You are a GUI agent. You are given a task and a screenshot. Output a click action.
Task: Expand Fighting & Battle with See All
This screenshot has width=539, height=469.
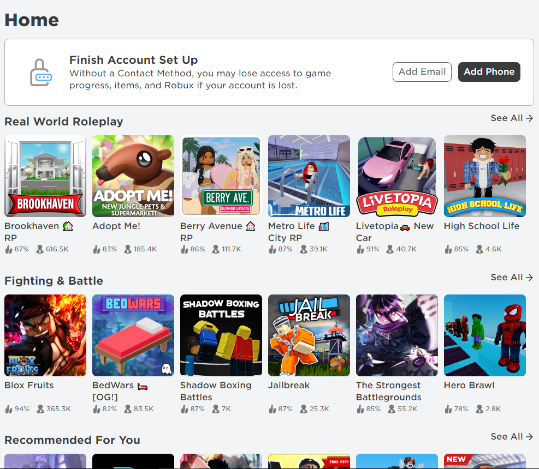coord(512,278)
